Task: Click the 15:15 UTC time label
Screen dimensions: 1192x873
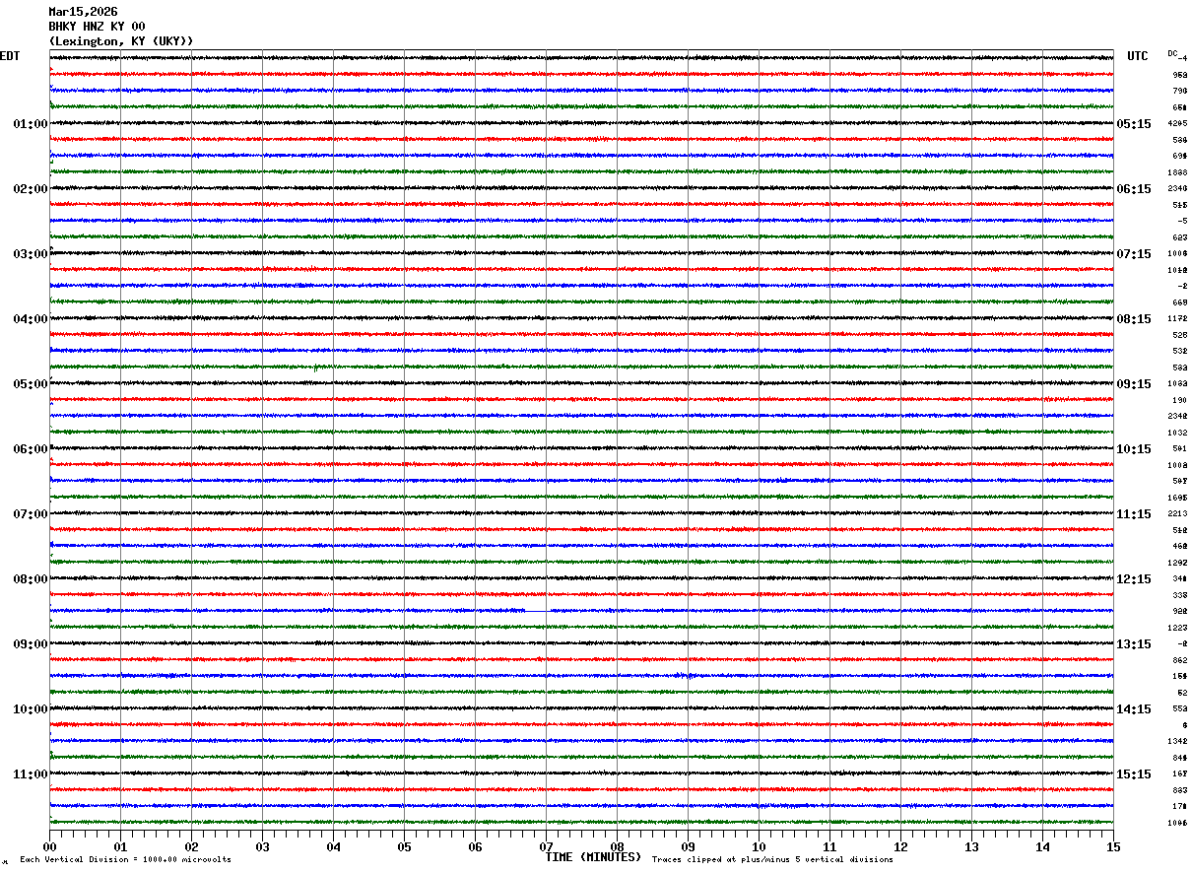Action: click(1134, 774)
